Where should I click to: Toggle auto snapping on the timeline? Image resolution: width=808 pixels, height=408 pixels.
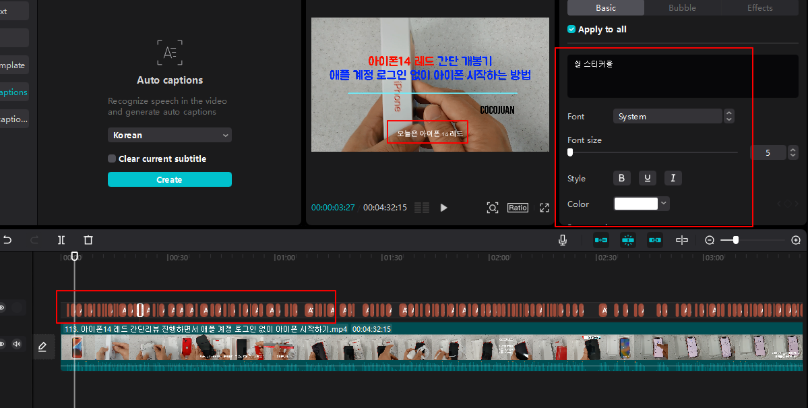click(627, 240)
